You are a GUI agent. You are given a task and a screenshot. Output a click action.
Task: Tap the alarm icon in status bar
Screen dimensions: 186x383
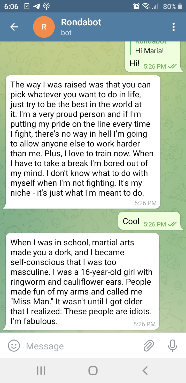pos(136,6)
